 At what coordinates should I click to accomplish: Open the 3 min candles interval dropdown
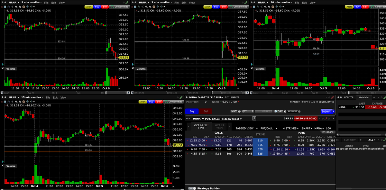[x=161, y=3]
